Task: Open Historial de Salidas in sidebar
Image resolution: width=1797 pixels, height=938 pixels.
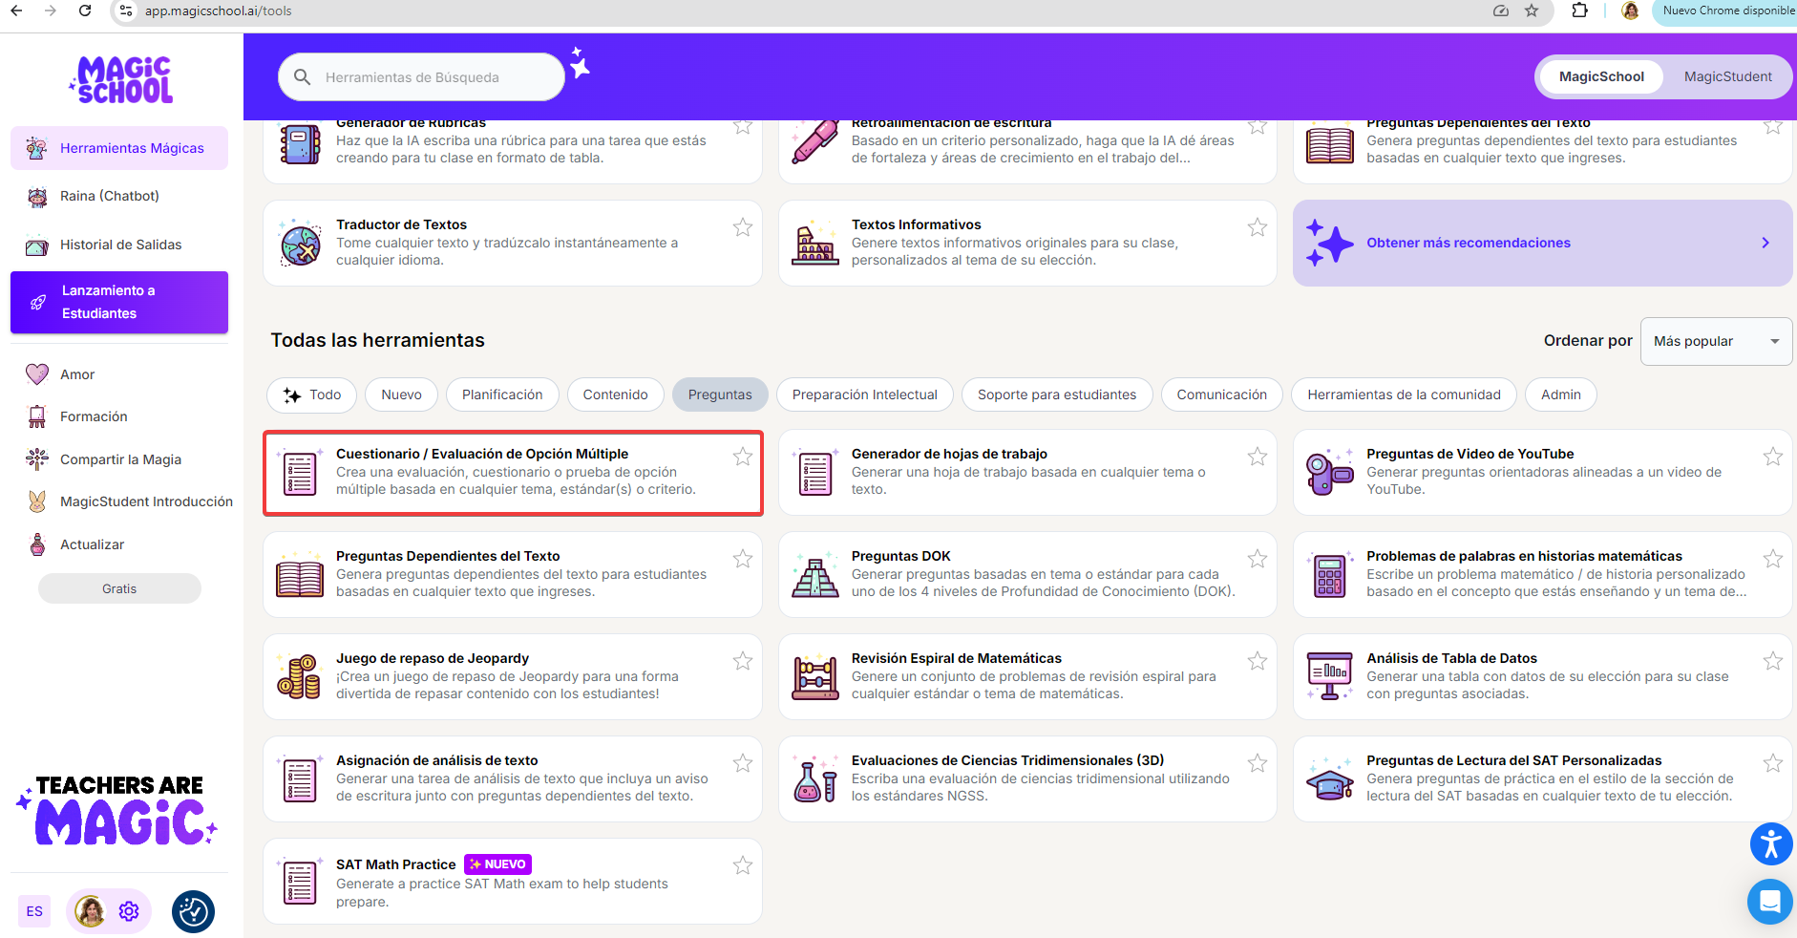Action: pos(120,245)
